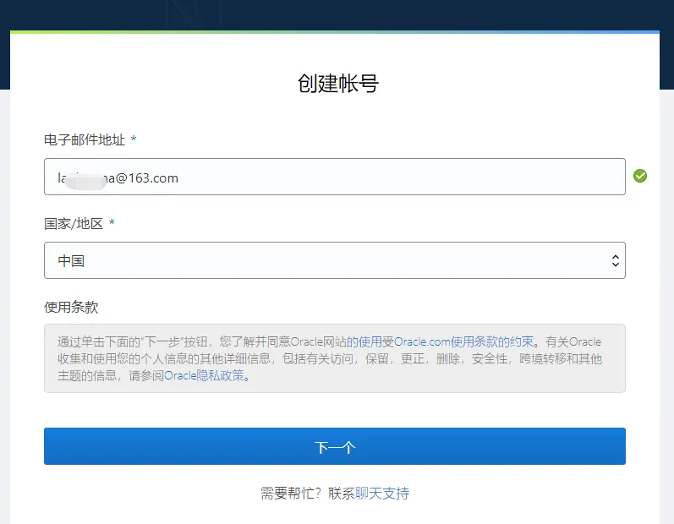Open the Oracle.com使用条款的约束 link
The height and width of the screenshot is (524, 674).
click(464, 342)
